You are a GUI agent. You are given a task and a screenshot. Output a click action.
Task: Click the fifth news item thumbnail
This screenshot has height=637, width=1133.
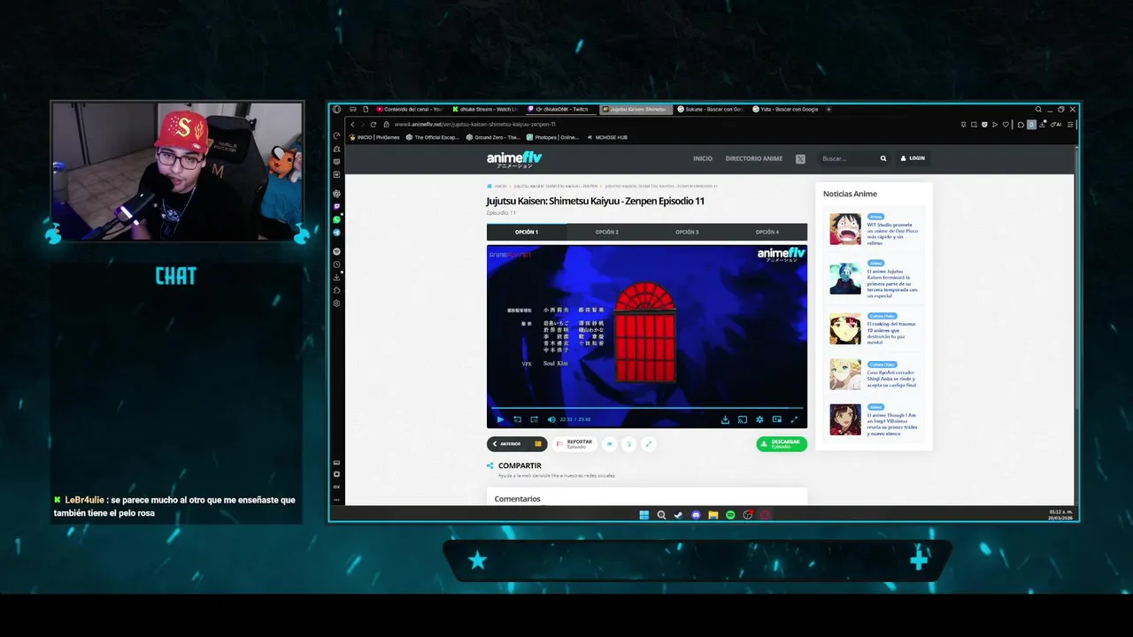click(845, 419)
